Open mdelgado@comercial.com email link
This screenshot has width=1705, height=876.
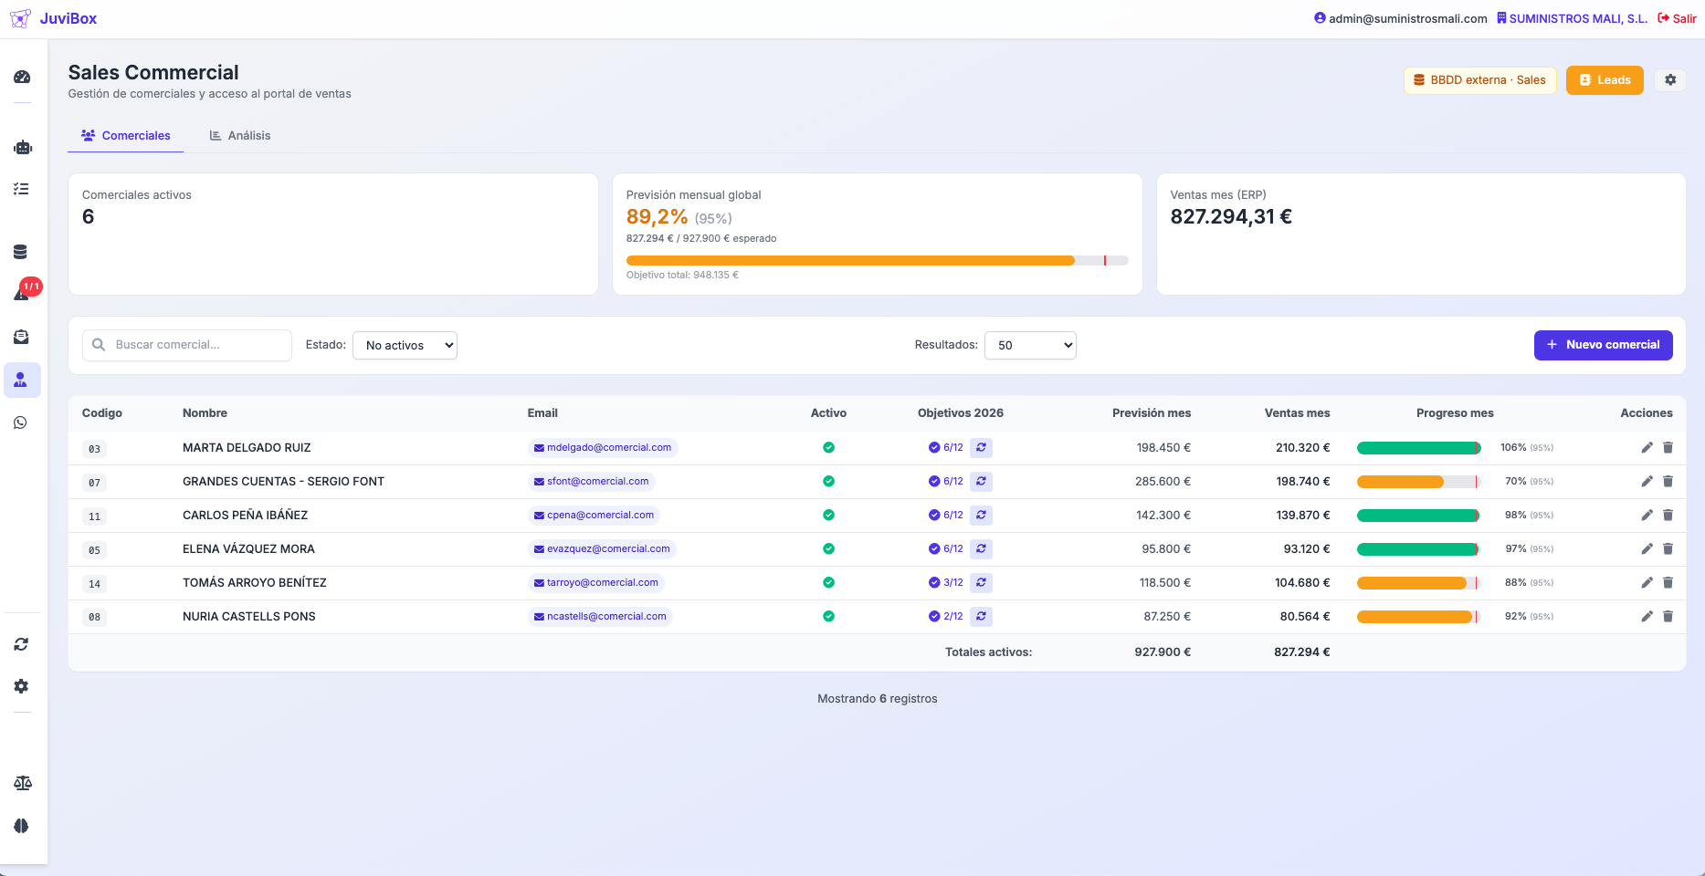(603, 448)
